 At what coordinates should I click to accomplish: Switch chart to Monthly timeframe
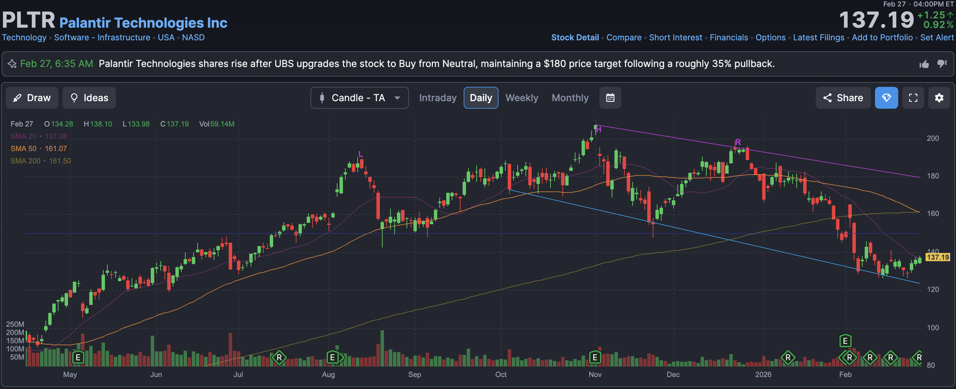click(570, 98)
